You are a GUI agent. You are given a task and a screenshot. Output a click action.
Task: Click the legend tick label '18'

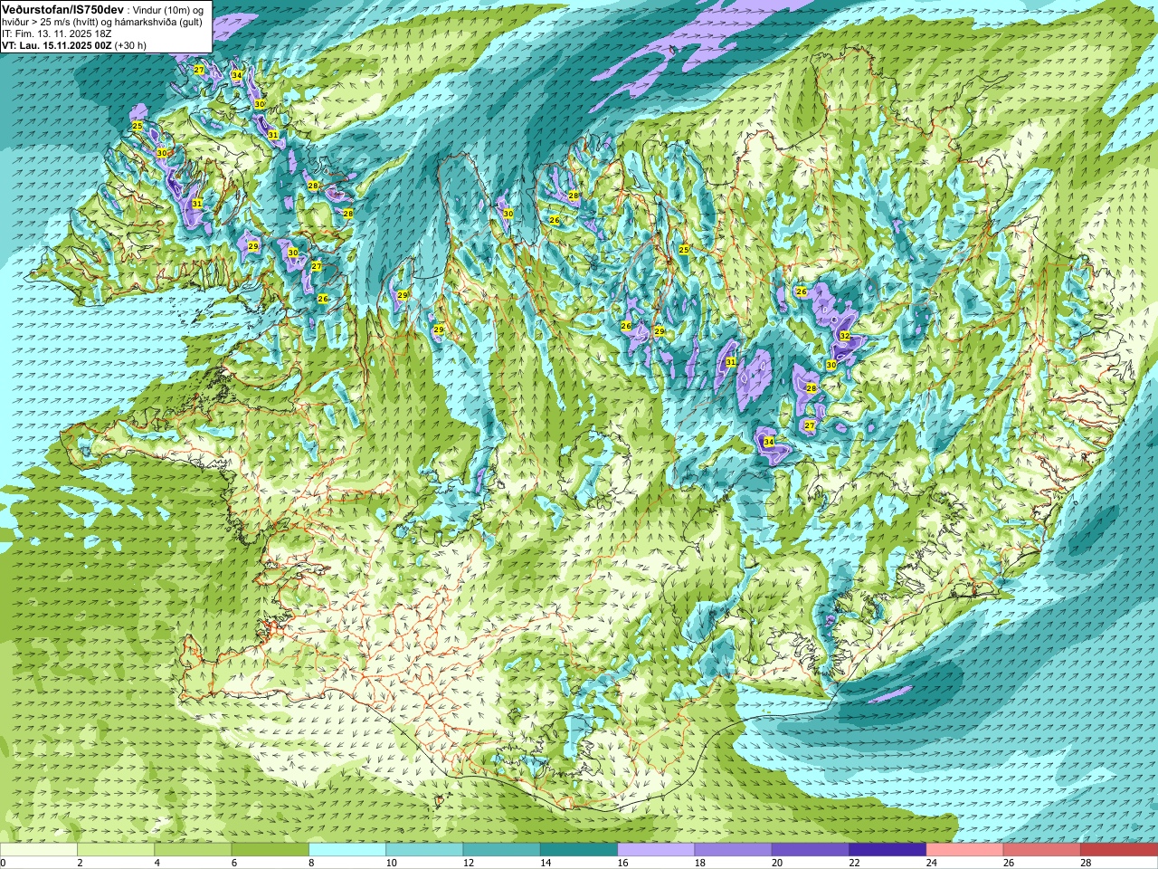pos(700,863)
